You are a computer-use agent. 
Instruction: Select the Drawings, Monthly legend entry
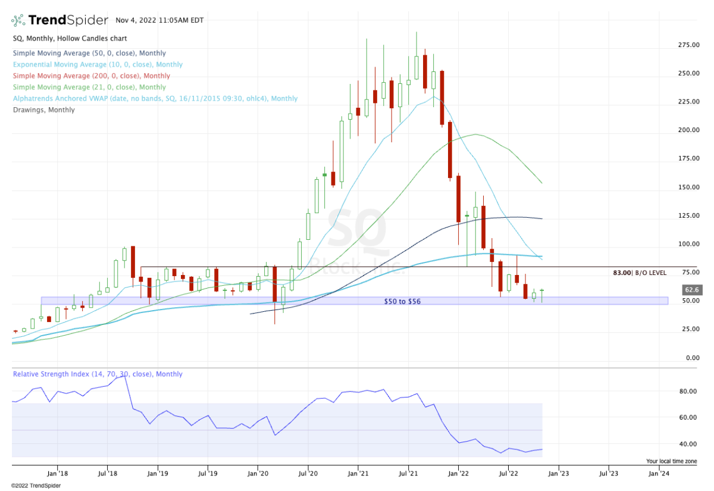(43, 110)
